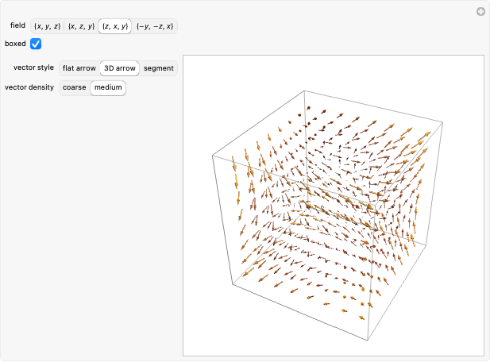The image size is (490, 362).
Task: Switch vector style to segment
Action: (x=158, y=68)
